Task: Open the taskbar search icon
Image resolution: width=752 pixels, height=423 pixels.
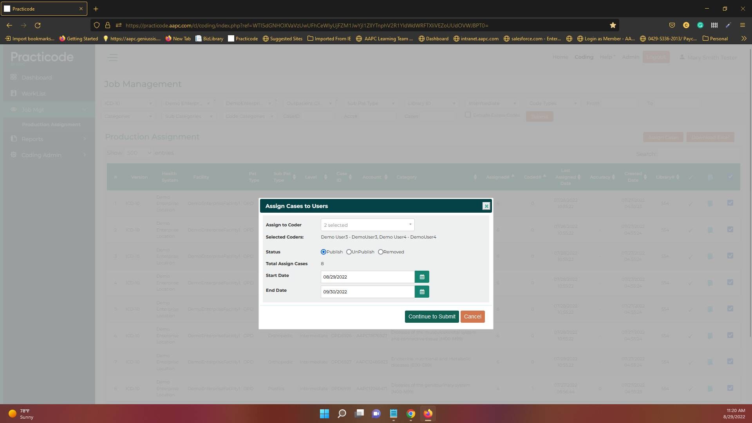Action: tap(342, 414)
